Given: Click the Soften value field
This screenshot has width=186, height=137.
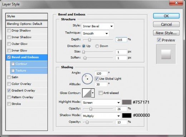Looking at the screenshot, I should 121,58.
